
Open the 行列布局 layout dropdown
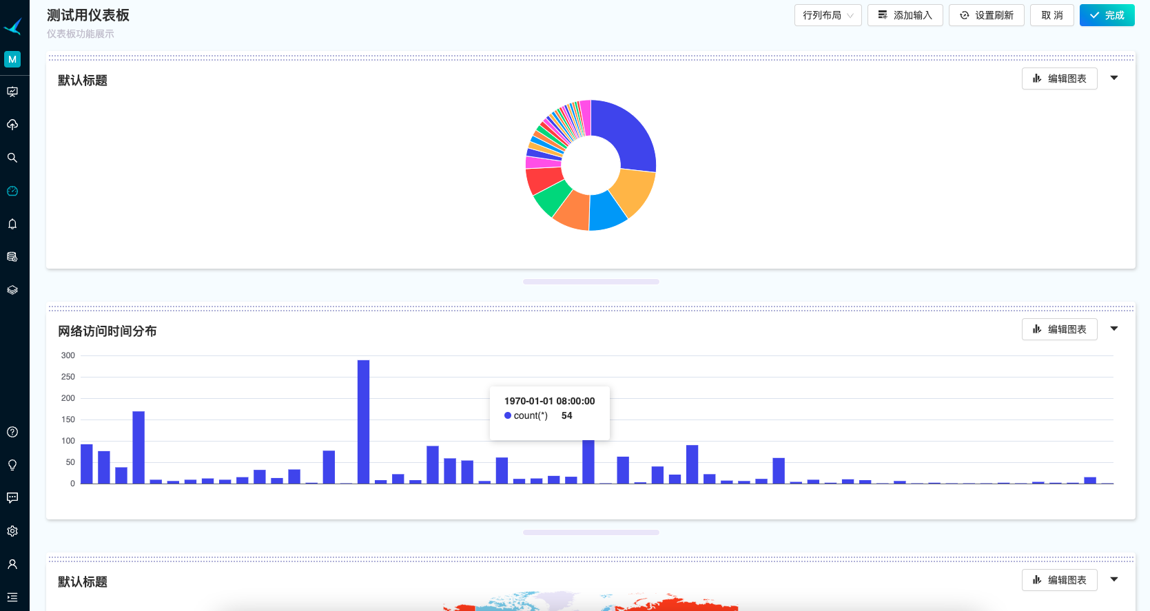tap(828, 15)
